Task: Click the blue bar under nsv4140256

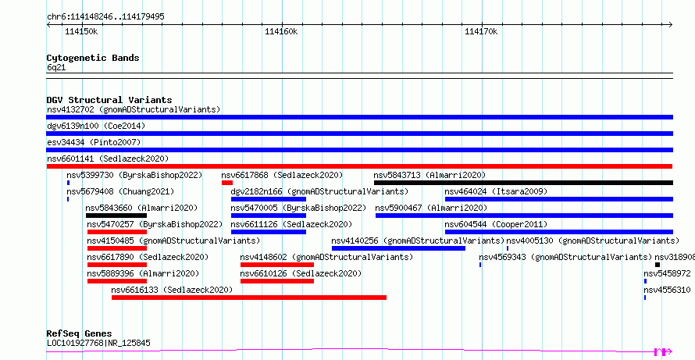Action: coord(398,248)
